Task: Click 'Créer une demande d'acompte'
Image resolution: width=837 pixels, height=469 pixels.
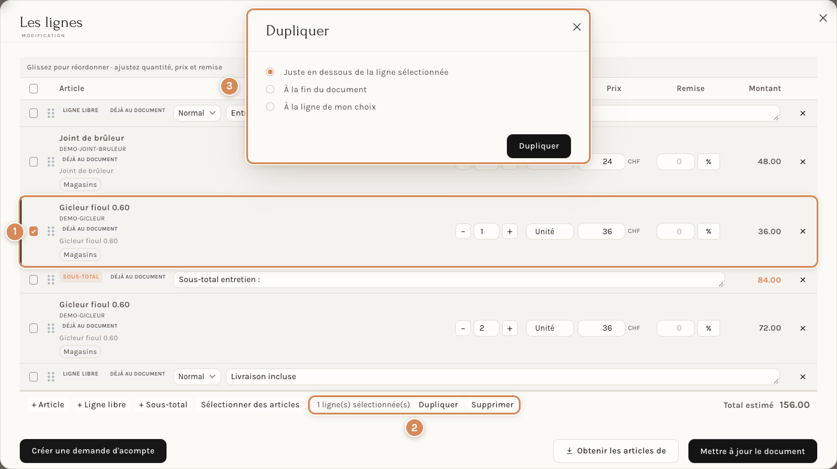Action: point(93,451)
